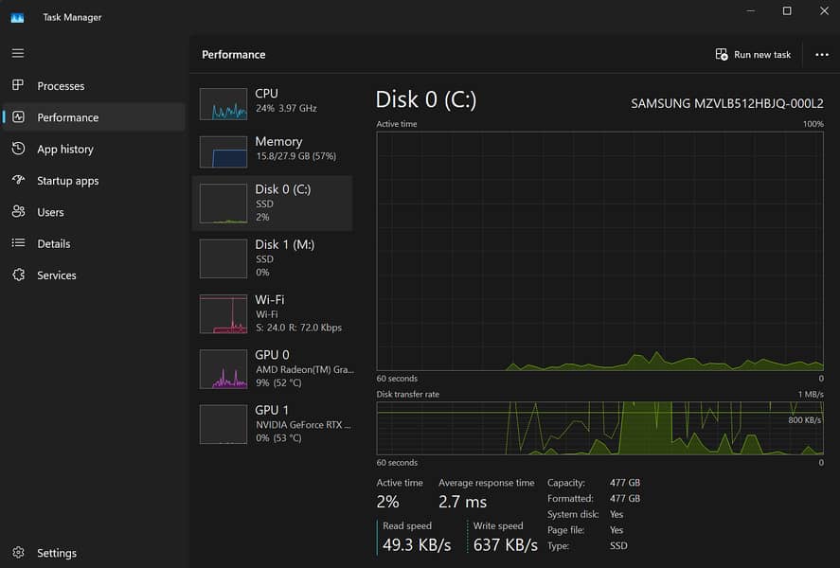Viewport: 840px width, 568px height.
Task: Open Settings gear at bottom left
Action: (18, 553)
